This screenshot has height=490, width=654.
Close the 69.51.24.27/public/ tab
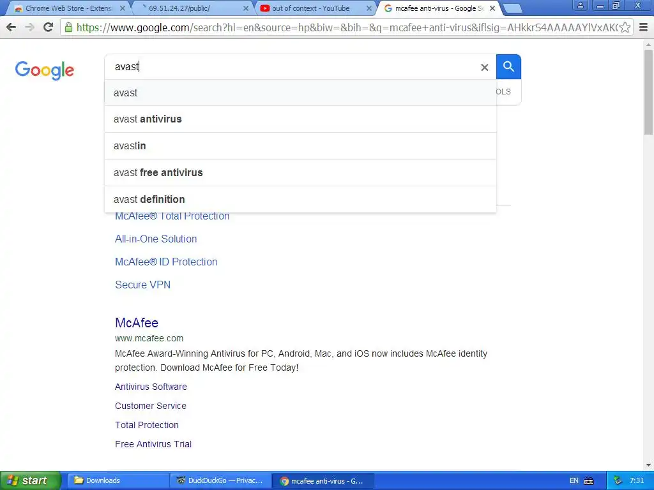[246, 8]
